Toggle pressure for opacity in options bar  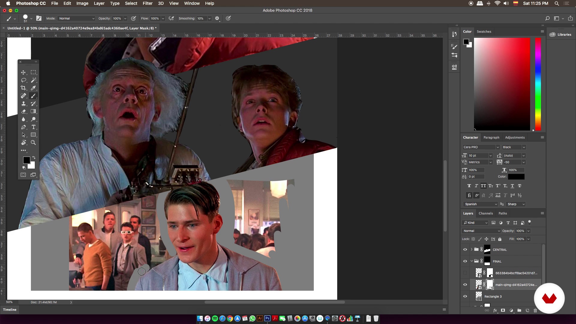pos(133,18)
